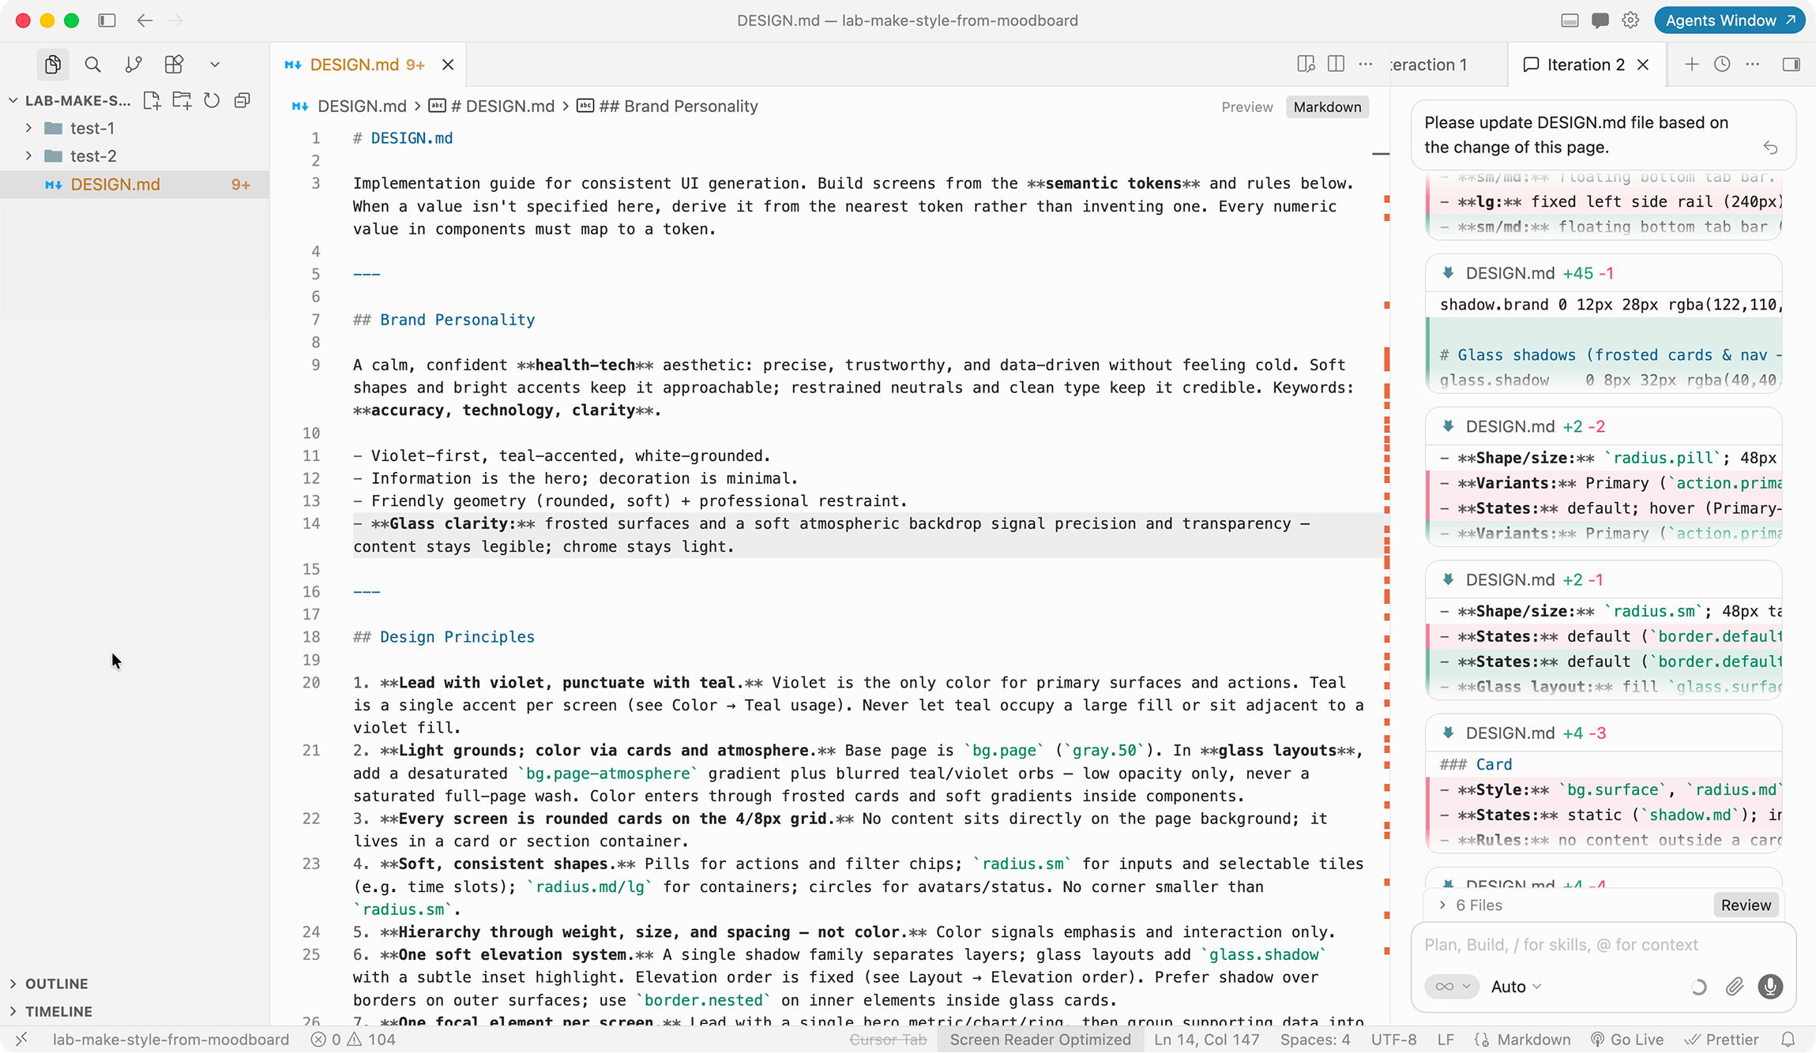Switch editor to Preview mode

tap(1247, 107)
